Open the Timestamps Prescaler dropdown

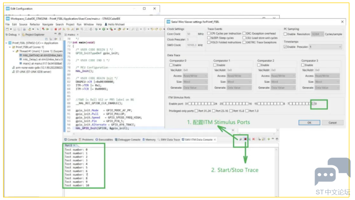325,46
